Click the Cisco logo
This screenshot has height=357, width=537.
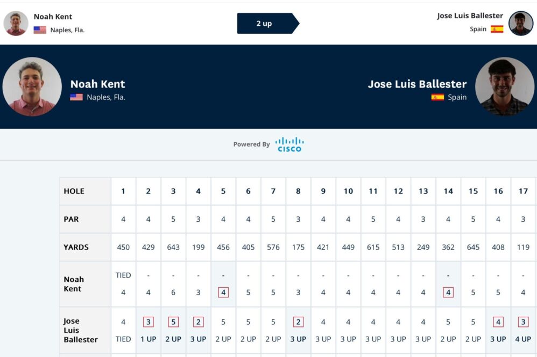[289, 144]
